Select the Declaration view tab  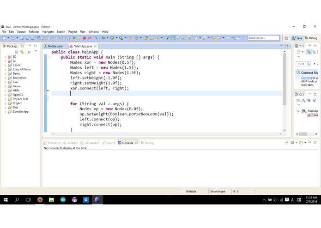click(90, 143)
